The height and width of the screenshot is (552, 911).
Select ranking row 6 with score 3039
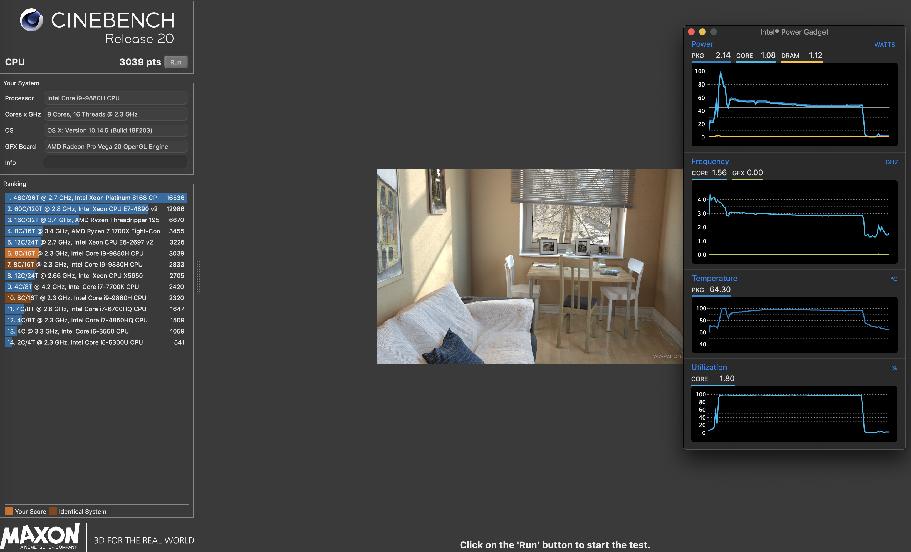(96, 253)
